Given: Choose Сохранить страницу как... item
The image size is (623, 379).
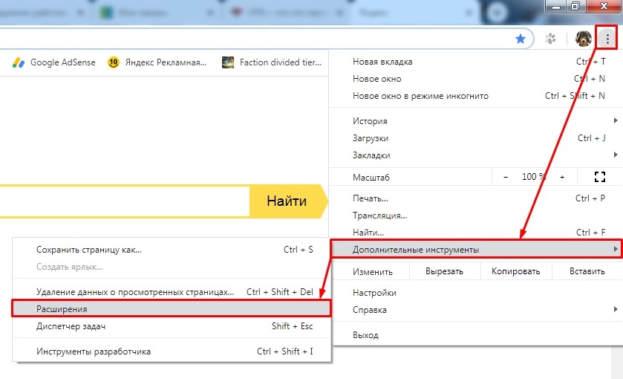Looking at the screenshot, I should [x=172, y=250].
